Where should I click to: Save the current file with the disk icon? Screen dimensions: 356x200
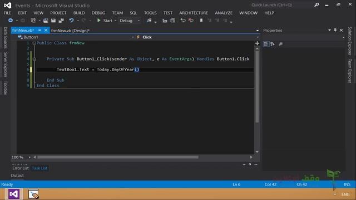[x=53, y=21]
